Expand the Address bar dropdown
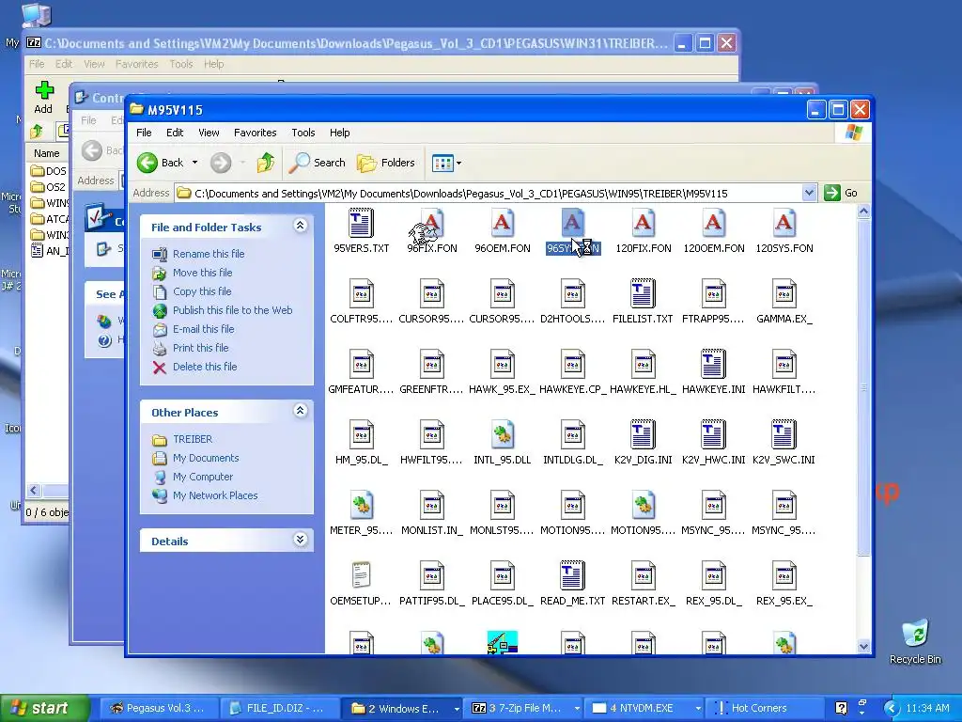The height and width of the screenshot is (722, 962). pos(809,193)
